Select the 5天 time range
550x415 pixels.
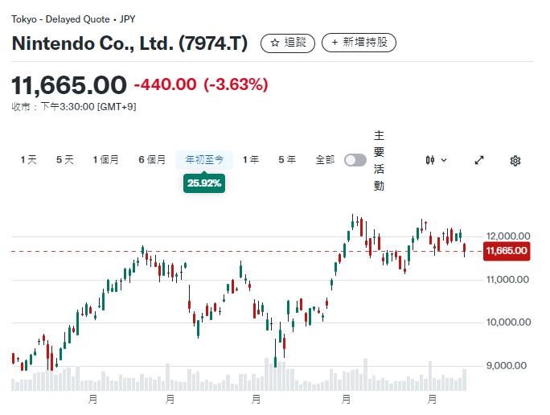pyautogui.click(x=65, y=160)
